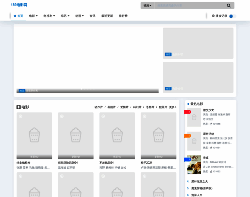Open 希皮 in hottest movies
This screenshot has width=250, height=197.
coord(206,158)
